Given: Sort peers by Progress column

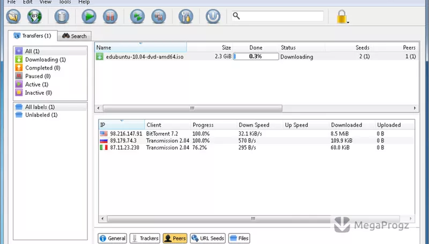Looking at the screenshot, I should pos(213,125).
